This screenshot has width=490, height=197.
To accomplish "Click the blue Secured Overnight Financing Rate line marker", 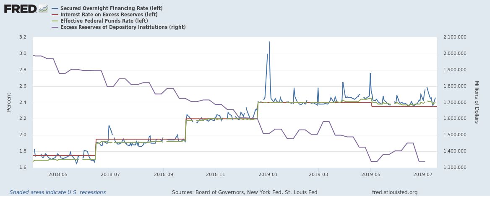I will (x=55, y=8).
